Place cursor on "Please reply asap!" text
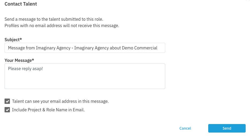This screenshot has width=251, height=136. 25,69
